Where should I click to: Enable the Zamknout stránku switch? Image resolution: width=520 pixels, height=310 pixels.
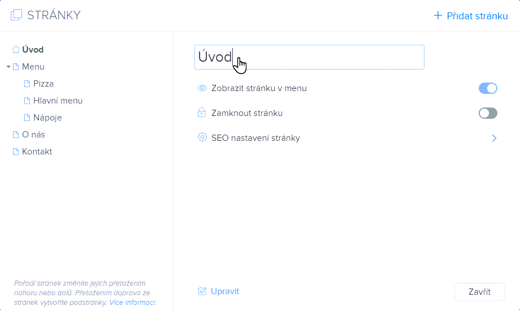(488, 113)
